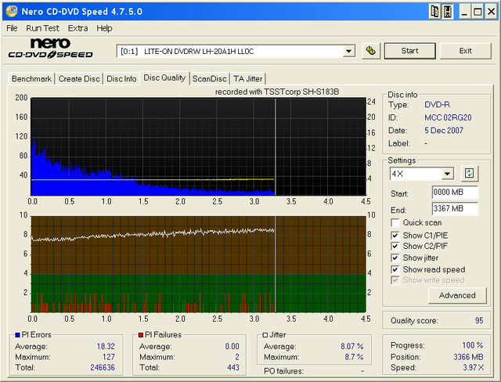Image resolution: width=501 pixels, height=382 pixels.
Task: Click the red PI Failures legend square
Action: (141, 335)
